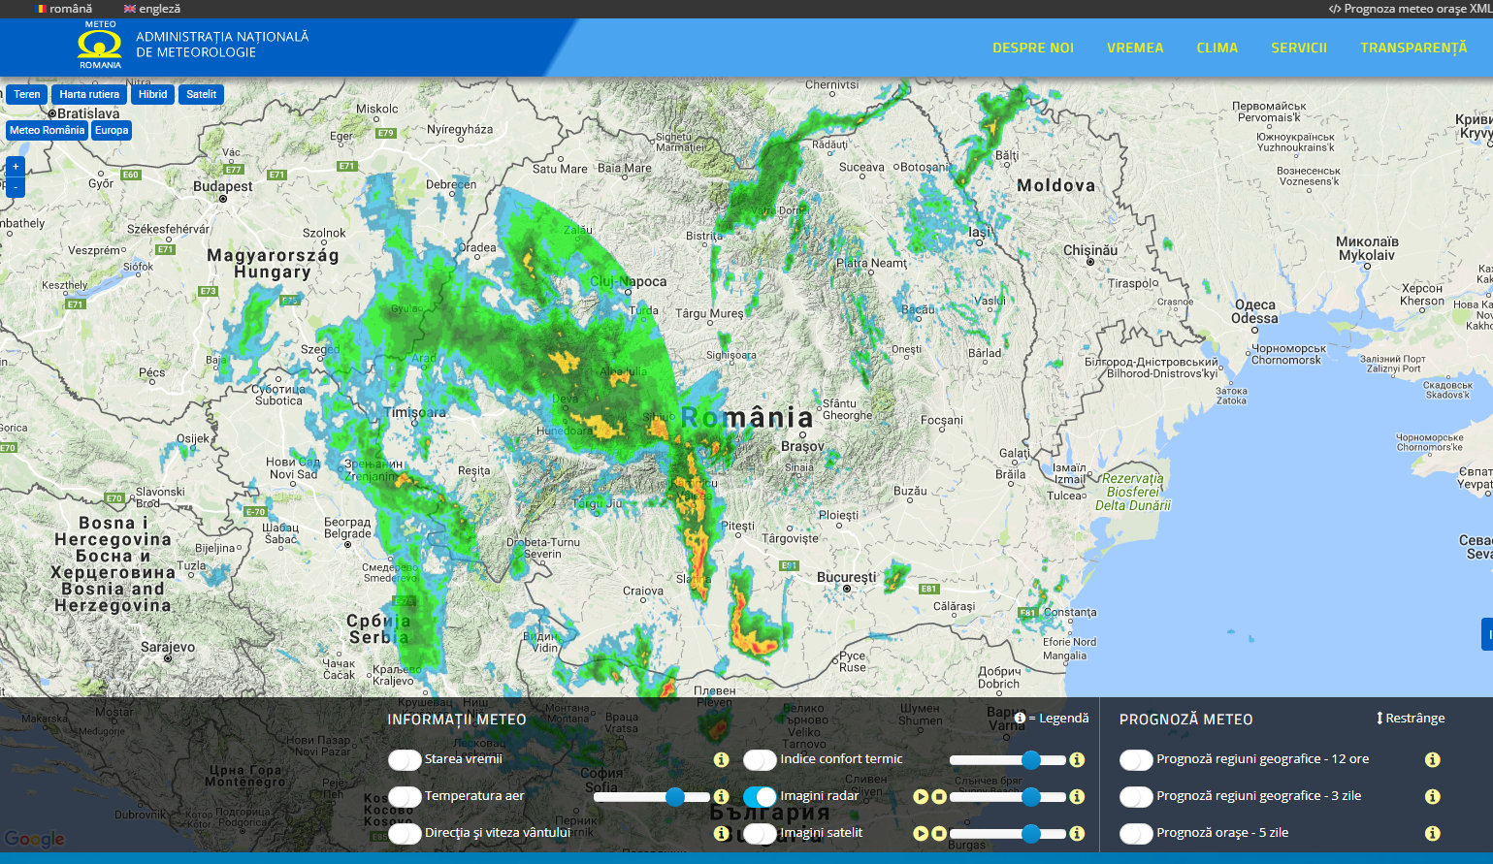Toggle Prognoză orașe 5 zile
1493x864 pixels.
coord(1136,833)
